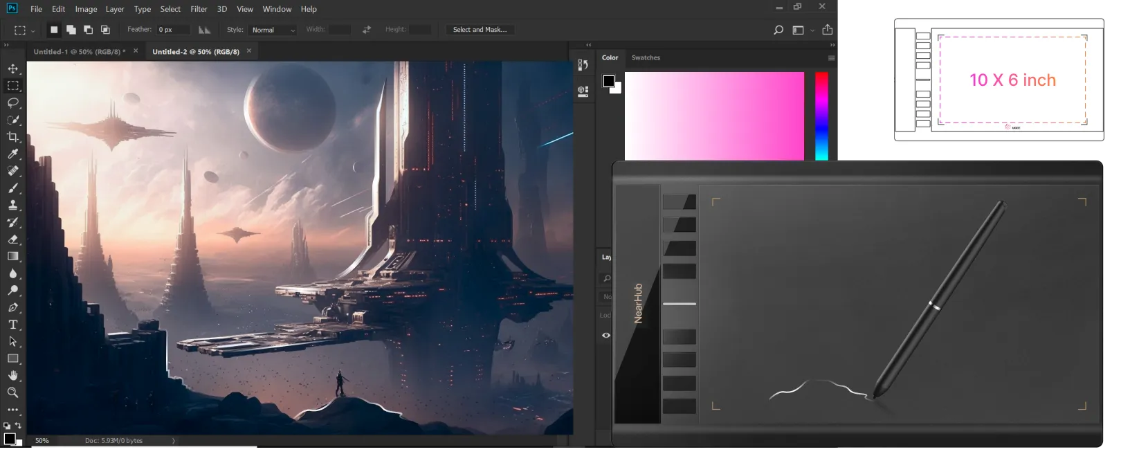Select the Crop tool
The height and width of the screenshot is (463, 1121).
pyautogui.click(x=13, y=137)
